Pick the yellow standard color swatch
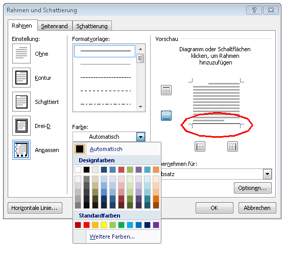 pos(104,225)
